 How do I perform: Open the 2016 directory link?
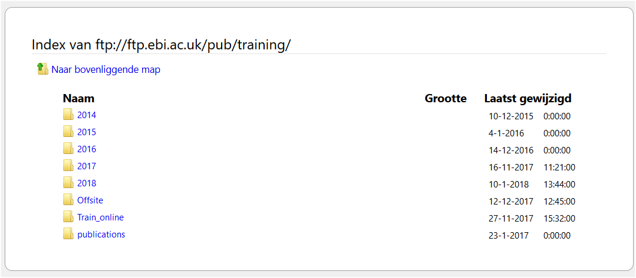(87, 149)
